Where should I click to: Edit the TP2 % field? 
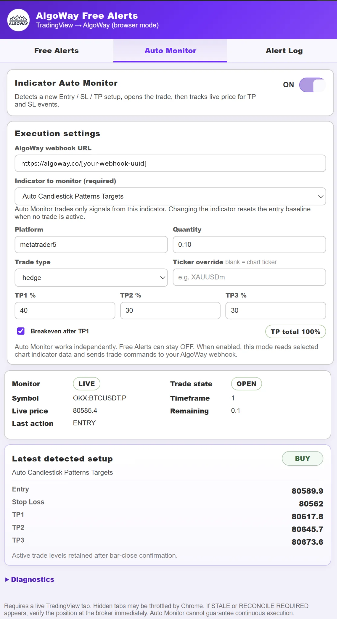tap(170, 310)
